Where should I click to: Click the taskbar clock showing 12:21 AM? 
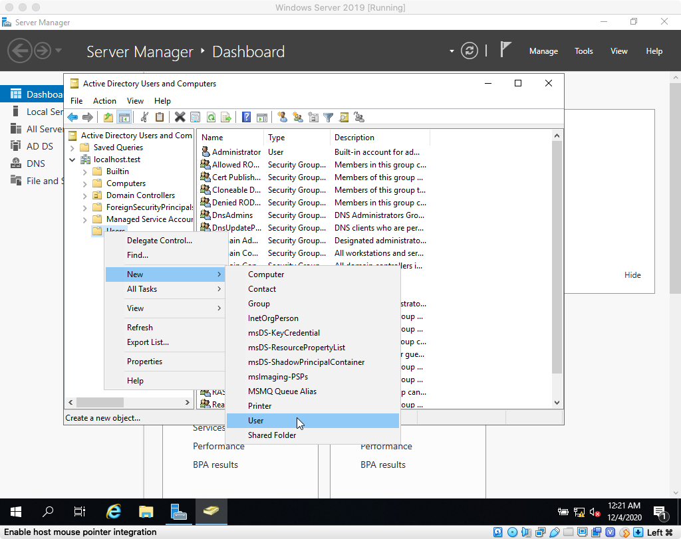(x=624, y=512)
